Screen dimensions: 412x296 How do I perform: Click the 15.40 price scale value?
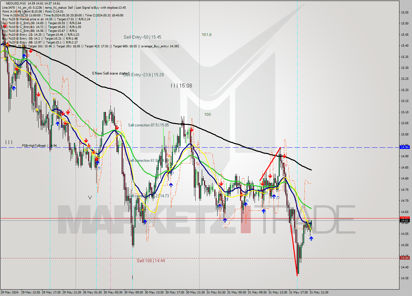404,45
